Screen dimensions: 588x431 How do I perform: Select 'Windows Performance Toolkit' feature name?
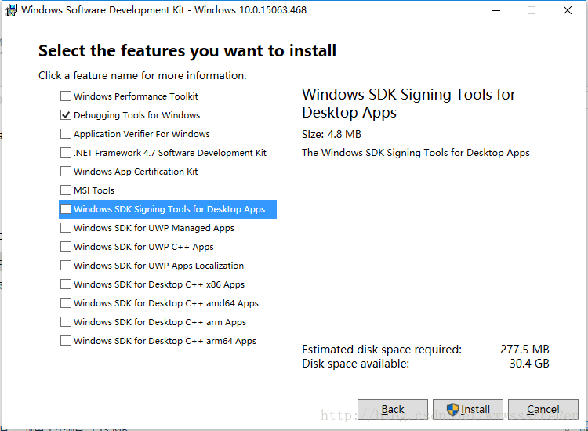[136, 96]
